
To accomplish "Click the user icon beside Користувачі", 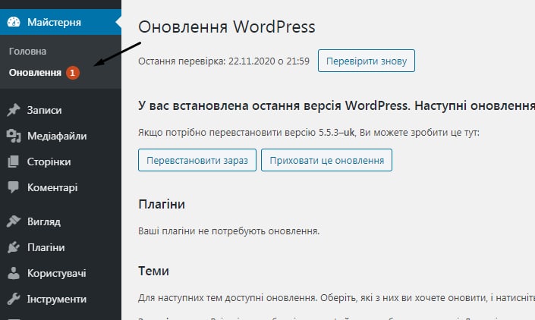I will click(x=14, y=273).
